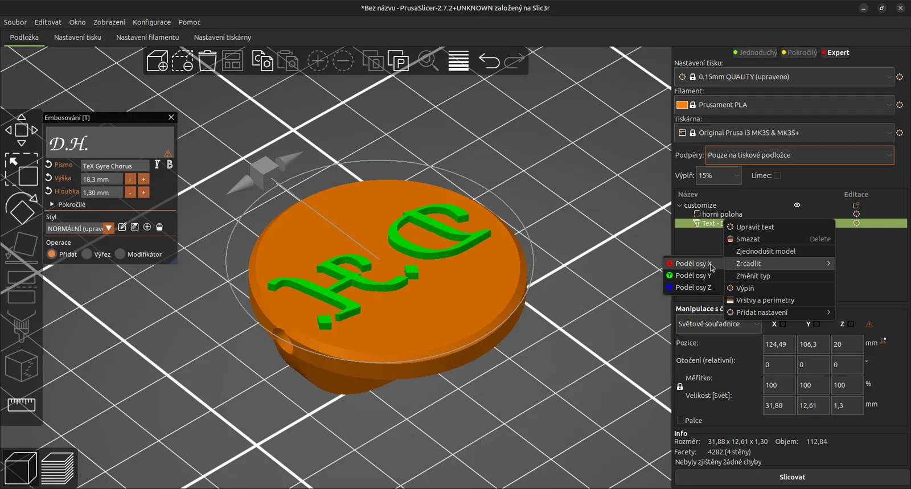Select the Move gizmo tool

click(x=21, y=130)
